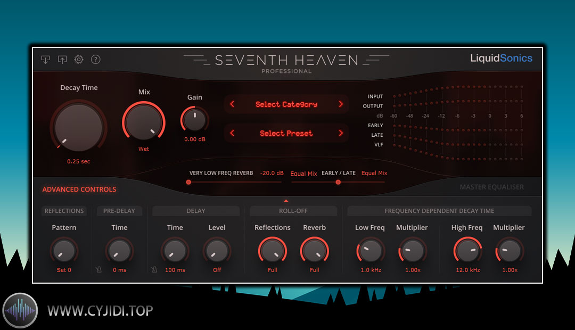This screenshot has width=575, height=330.
Task: Go to previous preset with left arrow
Action: point(232,133)
